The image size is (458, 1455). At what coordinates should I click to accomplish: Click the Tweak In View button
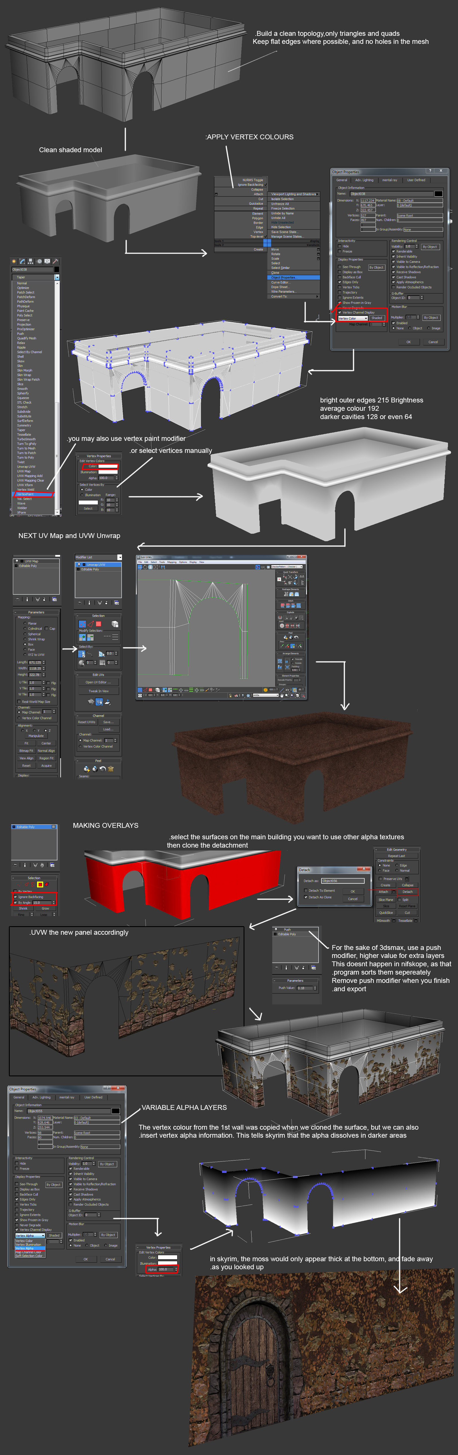tap(98, 691)
